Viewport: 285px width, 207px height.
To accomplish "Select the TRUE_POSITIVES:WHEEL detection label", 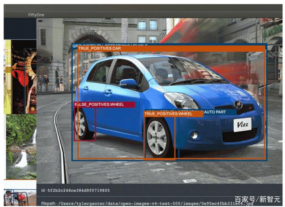I will click(x=173, y=114).
